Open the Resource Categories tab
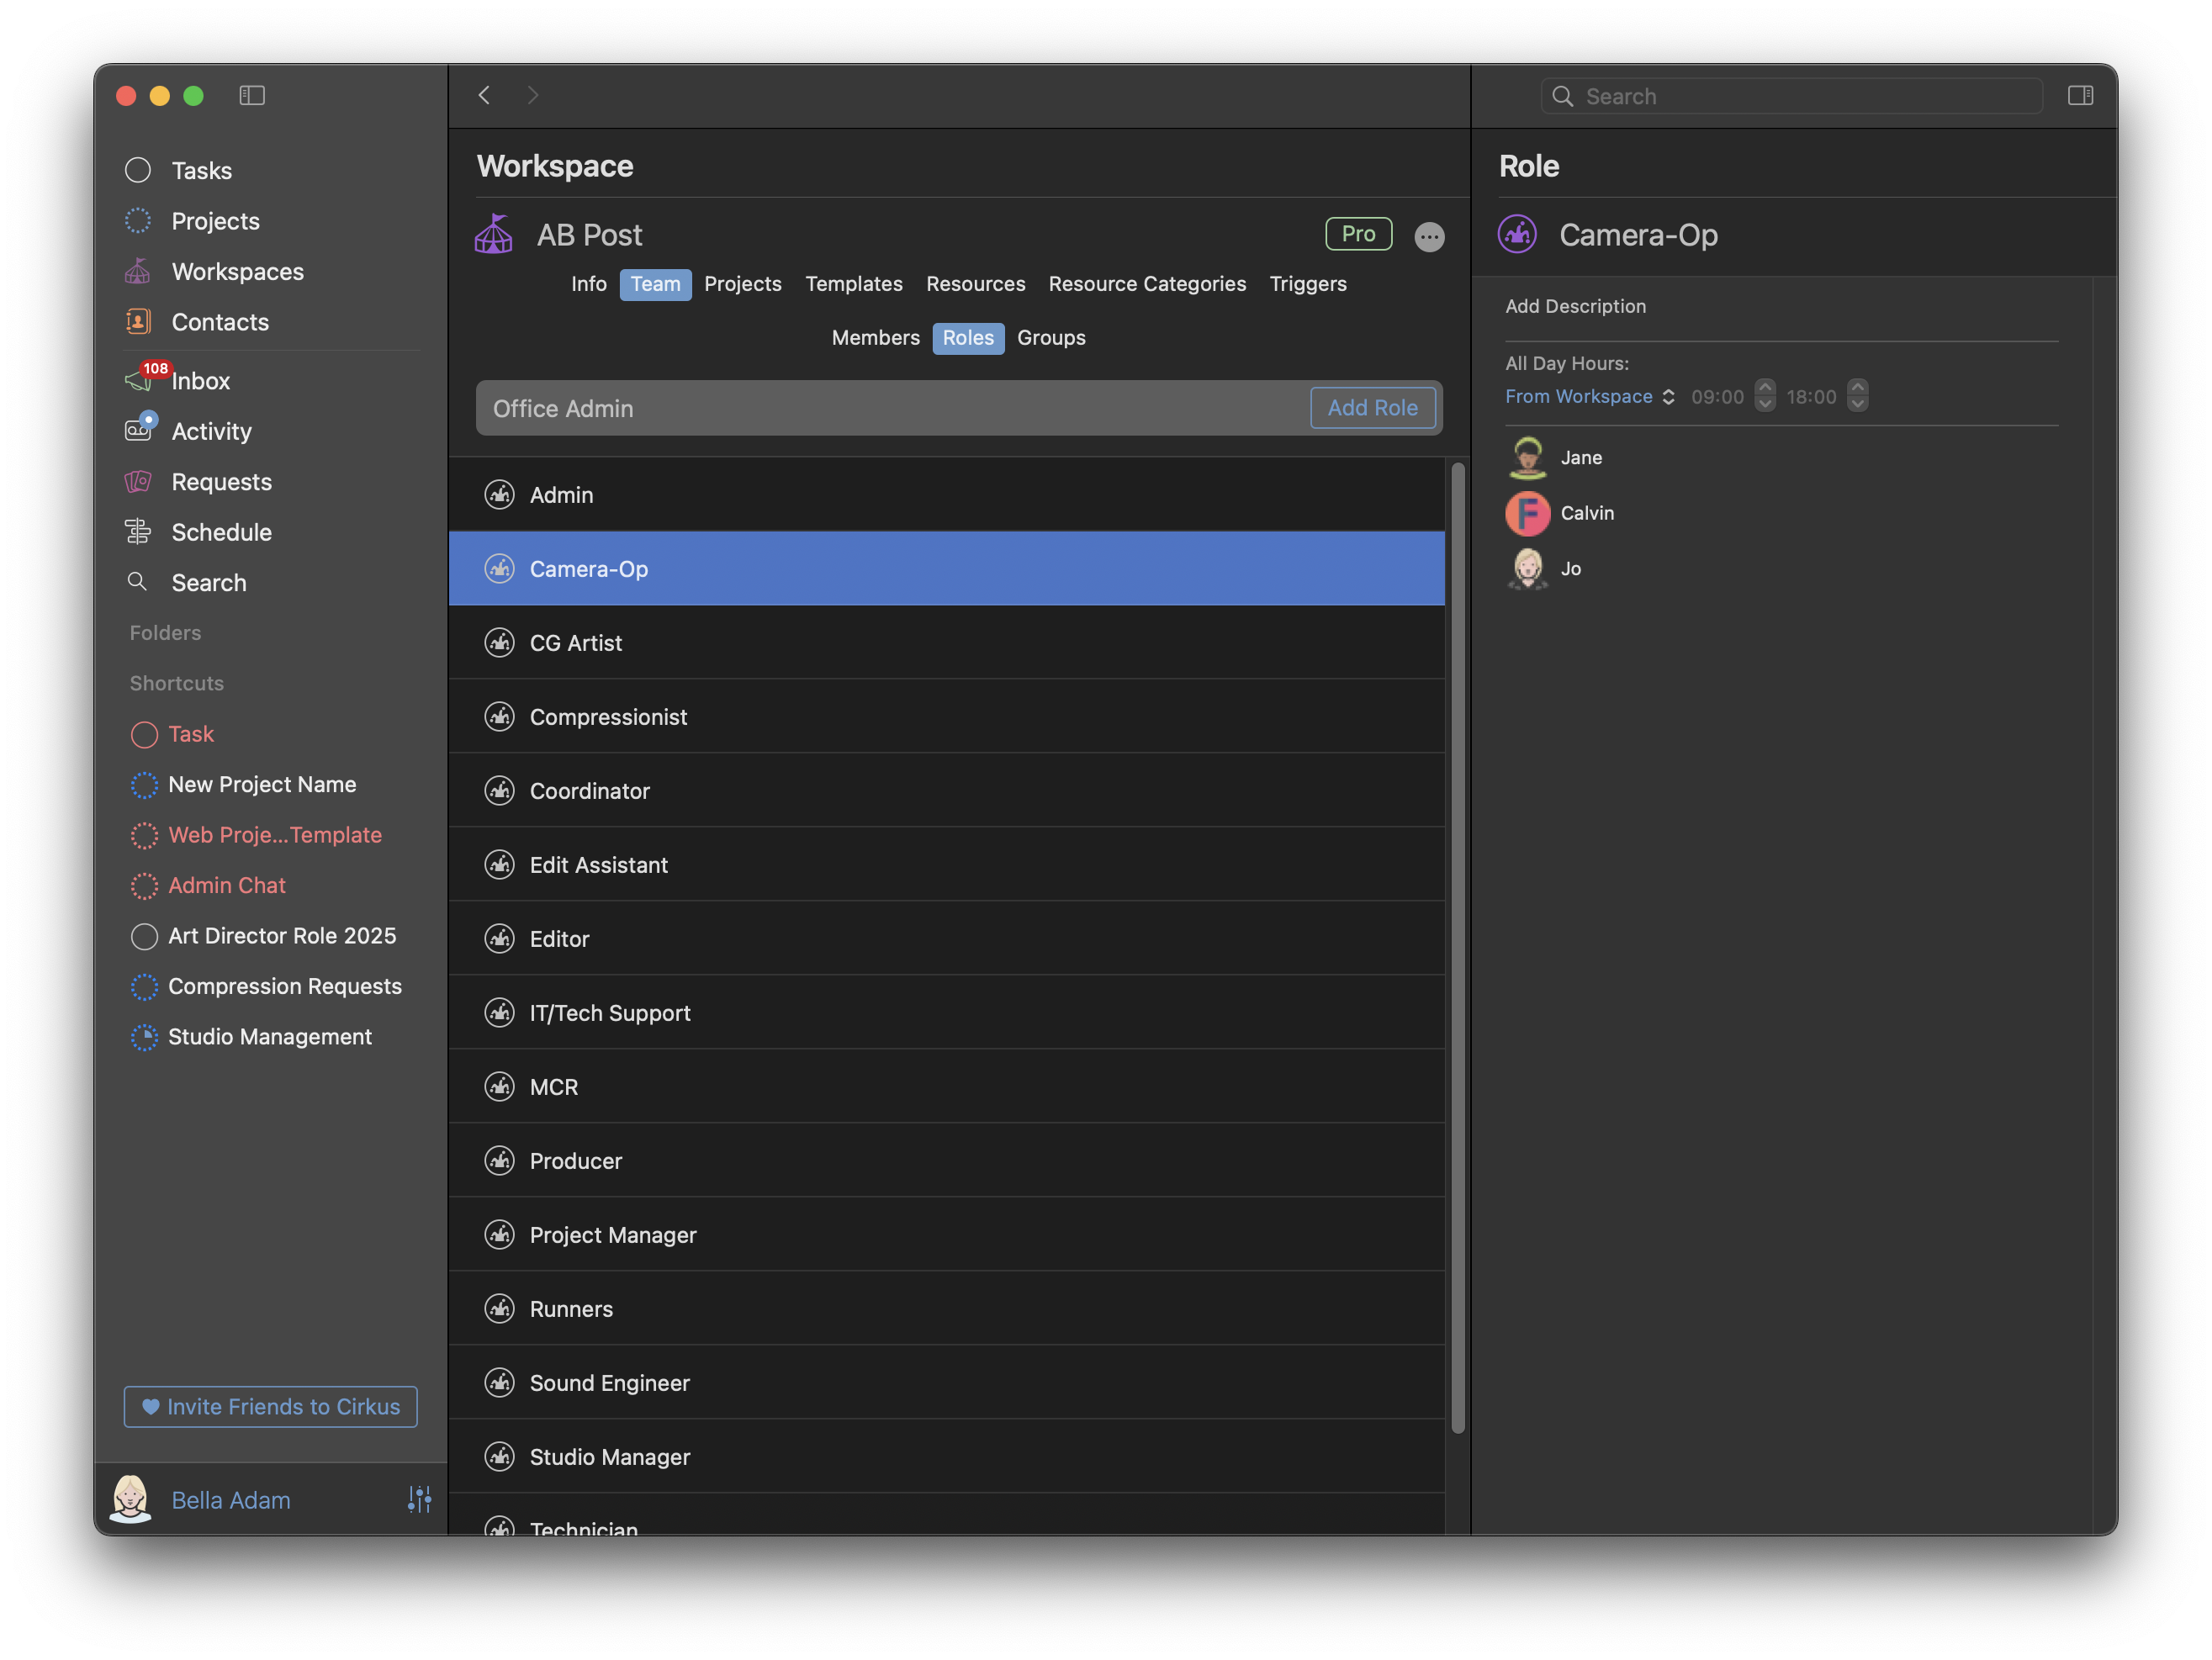This screenshot has height=1660, width=2212. (1146, 284)
